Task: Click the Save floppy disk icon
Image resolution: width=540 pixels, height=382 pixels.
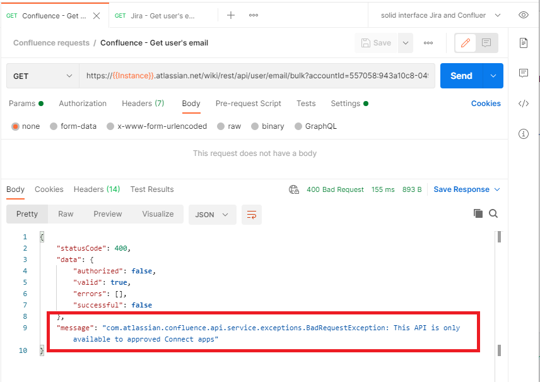Action: tap(365, 43)
